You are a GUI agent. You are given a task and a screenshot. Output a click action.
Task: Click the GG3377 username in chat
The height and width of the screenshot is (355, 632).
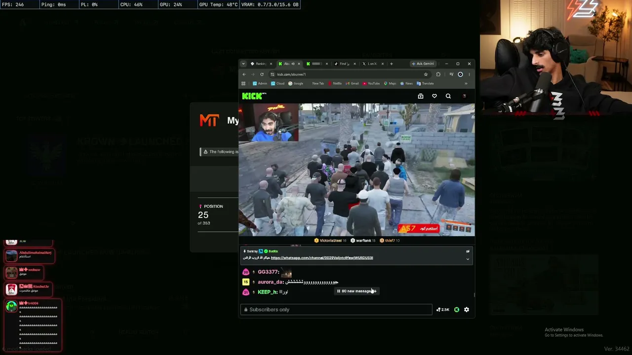coord(269,272)
